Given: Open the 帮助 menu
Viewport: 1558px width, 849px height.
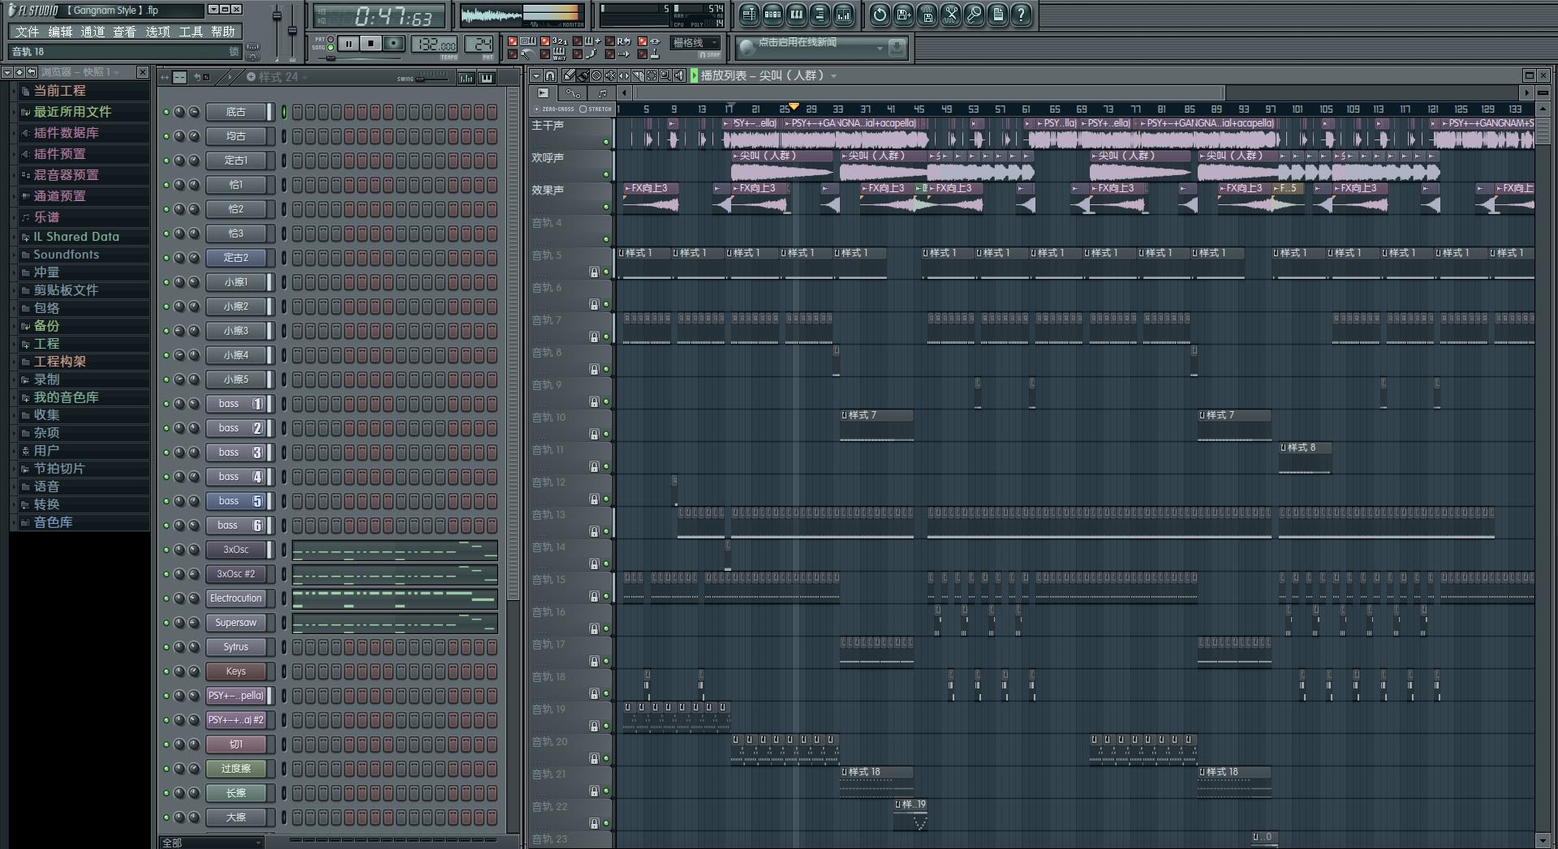Looking at the screenshot, I should pyautogui.click(x=223, y=32).
